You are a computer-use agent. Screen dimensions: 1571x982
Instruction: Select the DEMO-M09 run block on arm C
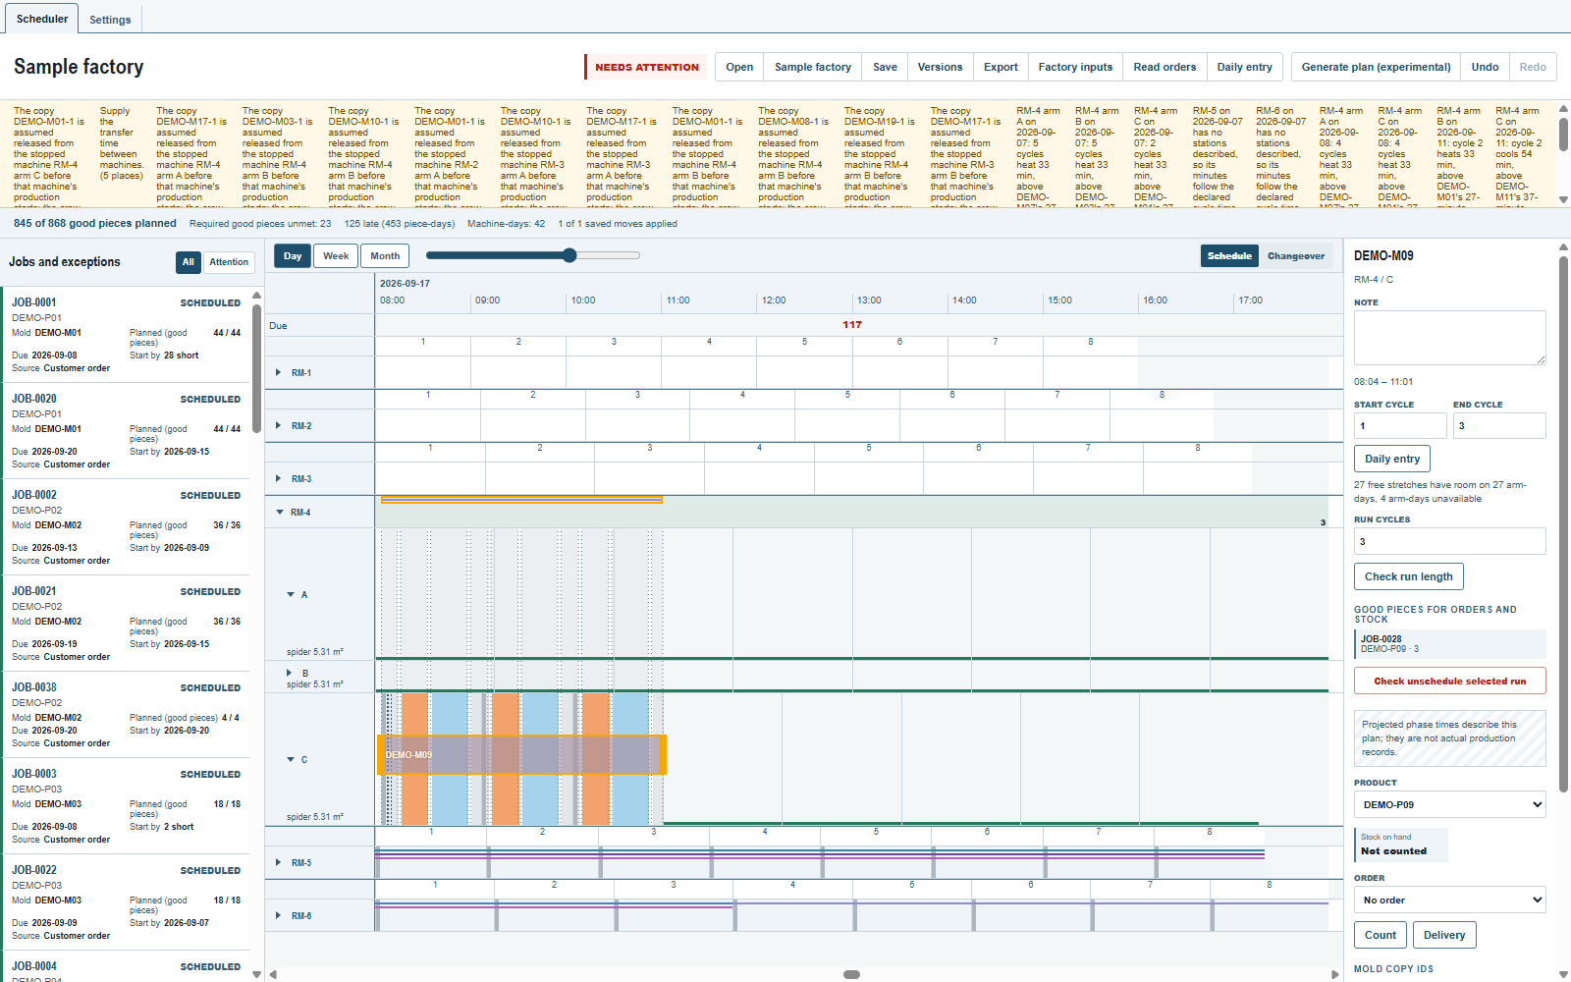521,755
